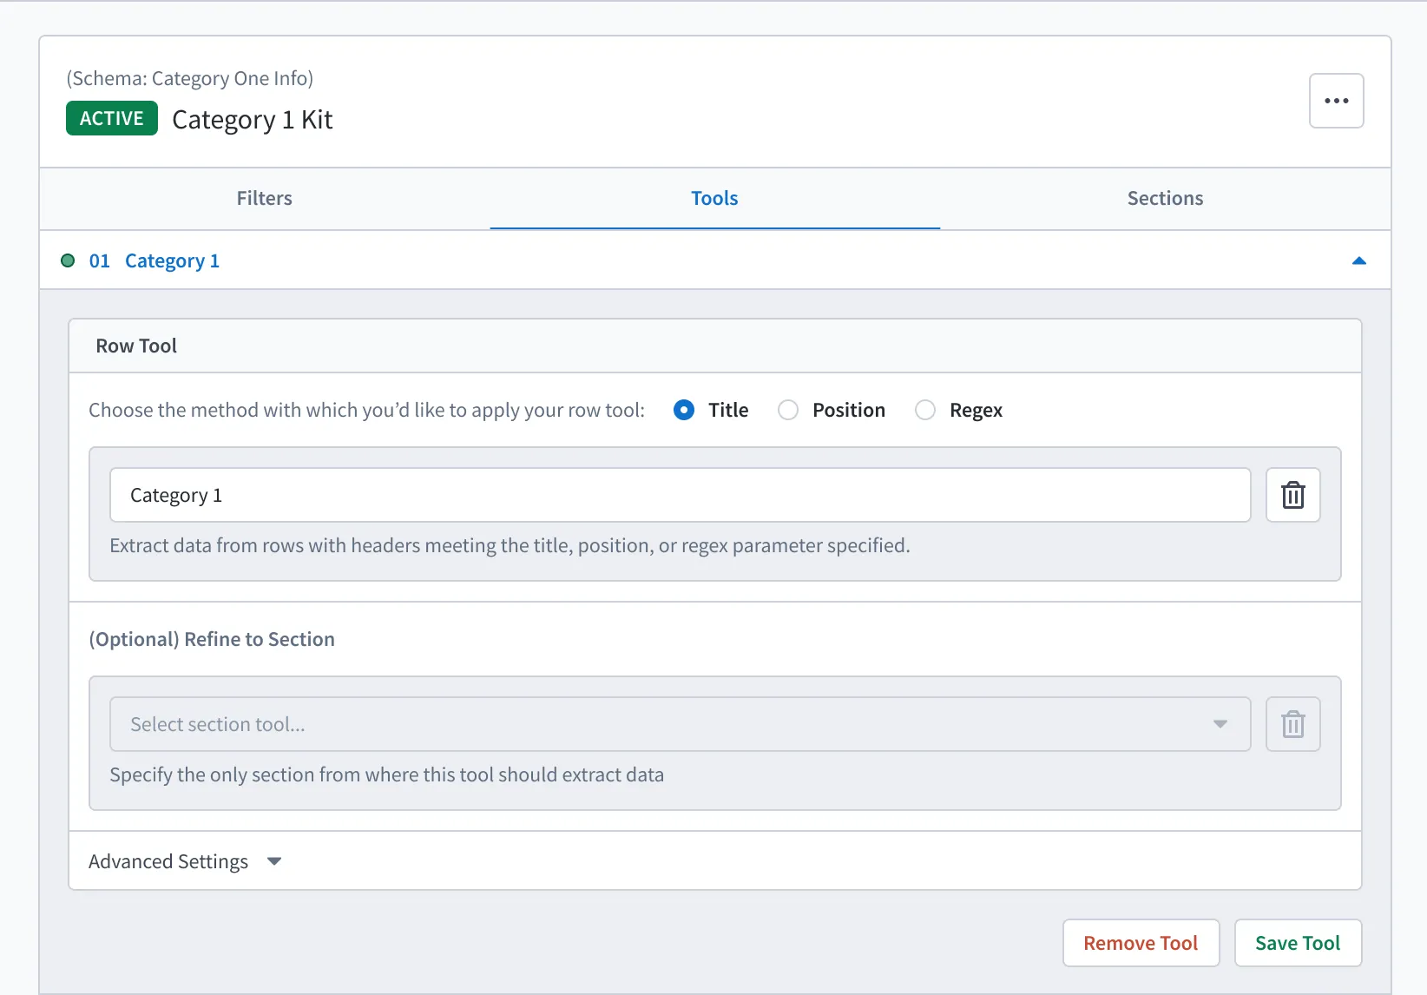This screenshot has height=995, width=1427.
Task: Switch to the Tools tab
Action: click(x=714, y=198)
